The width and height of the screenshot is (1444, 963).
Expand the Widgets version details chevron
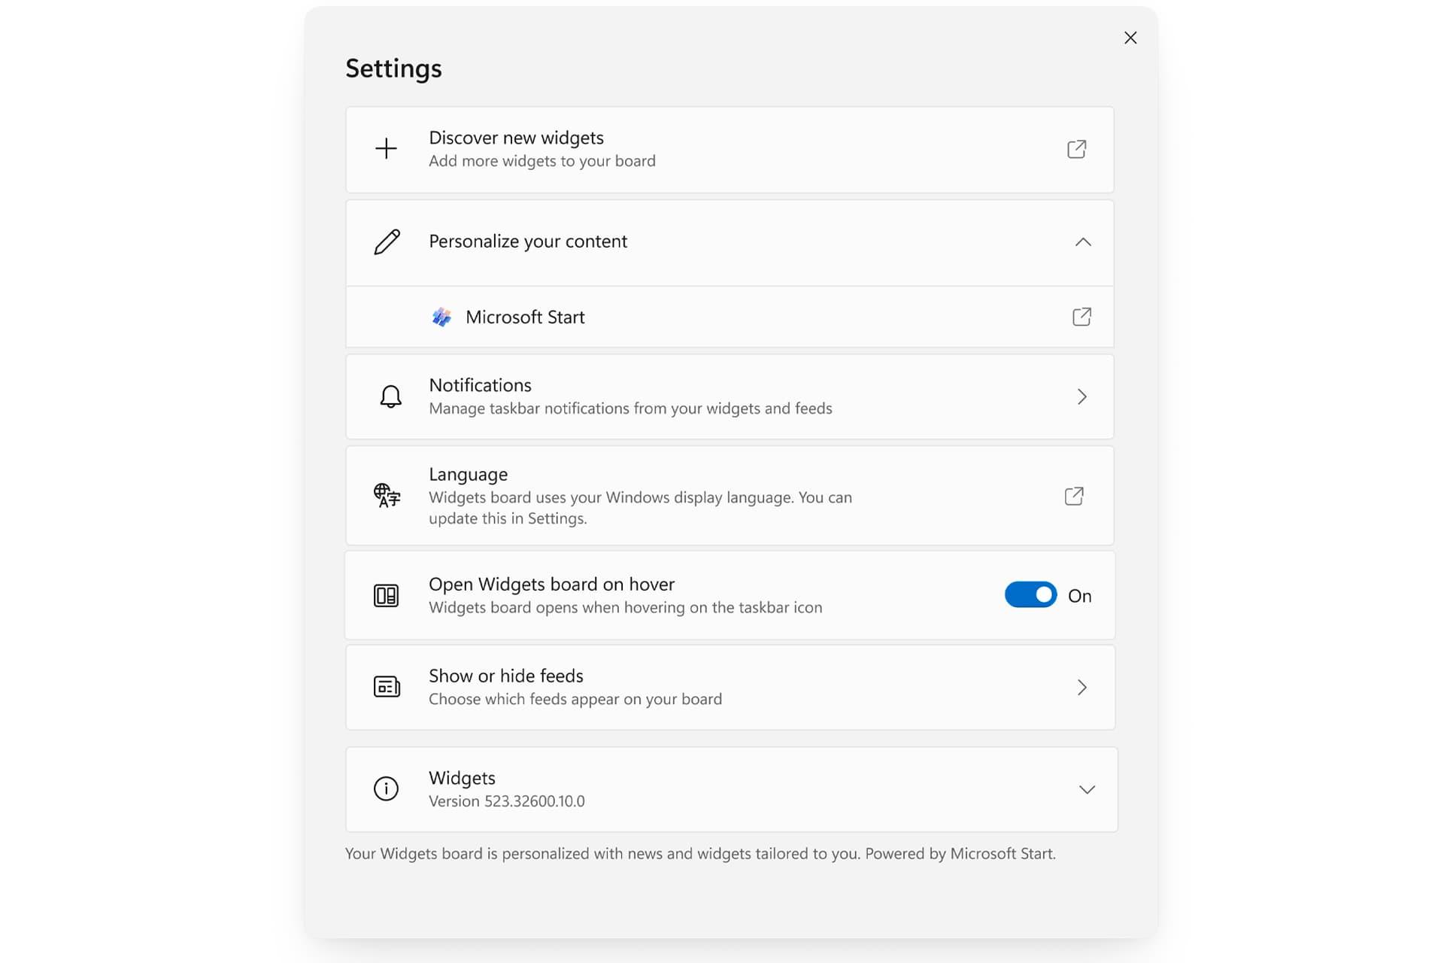(x=1087, y=789)
